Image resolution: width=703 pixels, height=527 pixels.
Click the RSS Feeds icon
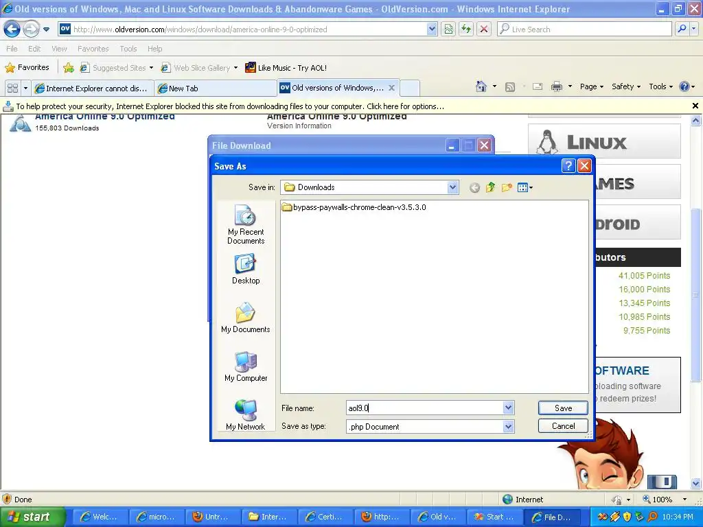pyautogui.click(x=510, y=87)
